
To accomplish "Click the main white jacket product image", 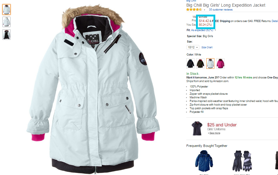I will (93, 90).
